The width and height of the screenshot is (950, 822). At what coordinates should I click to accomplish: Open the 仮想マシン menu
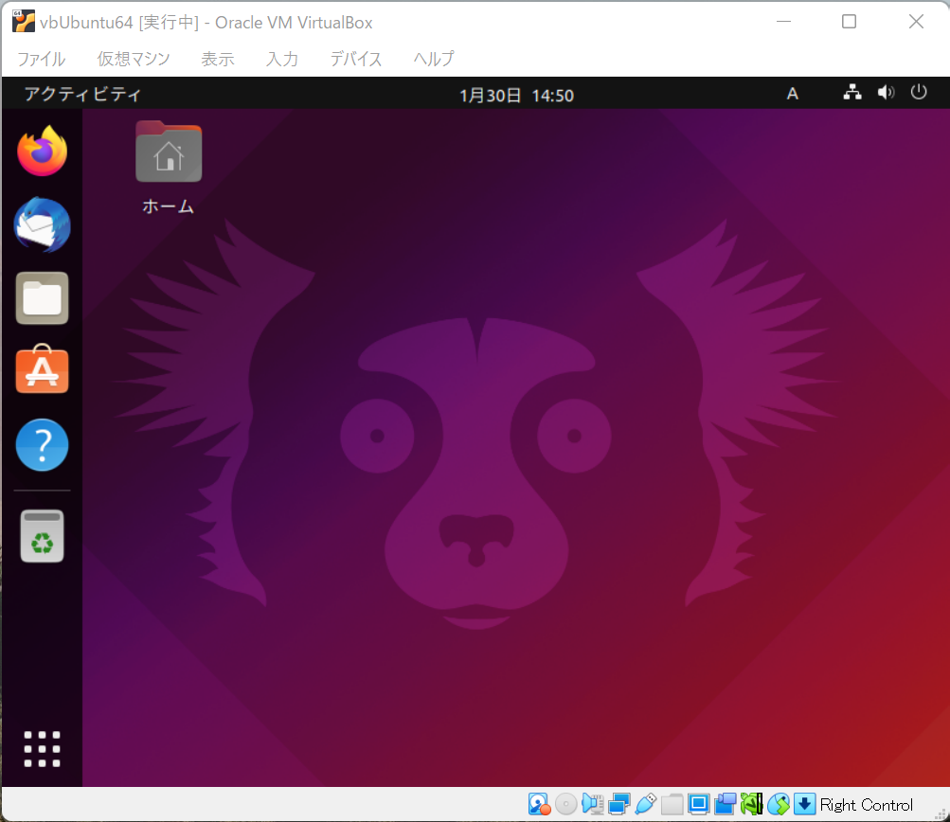tap(134, 59)
